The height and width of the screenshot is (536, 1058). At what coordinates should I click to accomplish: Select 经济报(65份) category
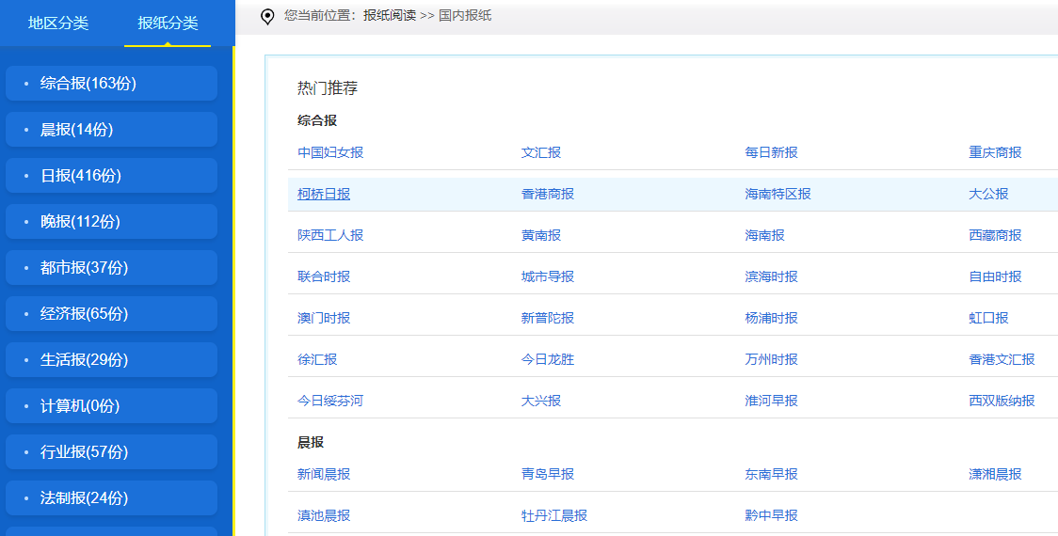click(111, 313)
